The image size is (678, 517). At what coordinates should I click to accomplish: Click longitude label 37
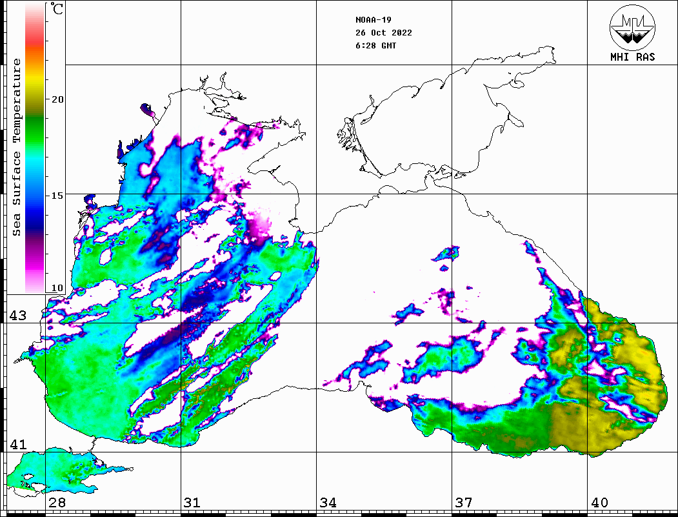pos(463,503)
